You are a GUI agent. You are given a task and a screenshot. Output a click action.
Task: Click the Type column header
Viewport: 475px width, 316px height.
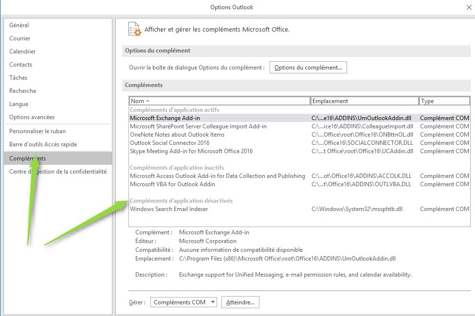(444, 101)
